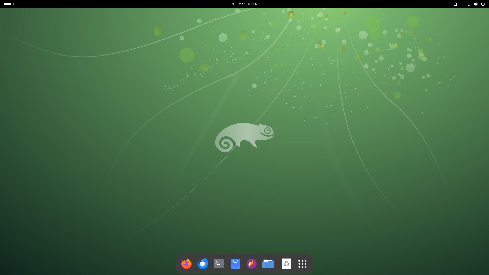Open the Software shopping bag app

[235, 264]
